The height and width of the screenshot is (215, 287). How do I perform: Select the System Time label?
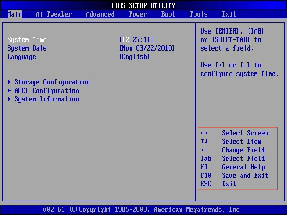coord(27,40)
